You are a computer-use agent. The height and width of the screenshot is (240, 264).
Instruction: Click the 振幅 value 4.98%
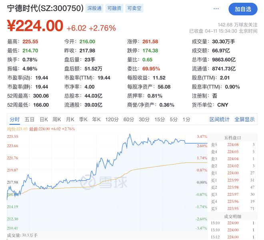(x=30, y=69)
